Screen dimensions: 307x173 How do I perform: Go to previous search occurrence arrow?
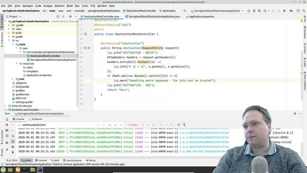point(143,125)
